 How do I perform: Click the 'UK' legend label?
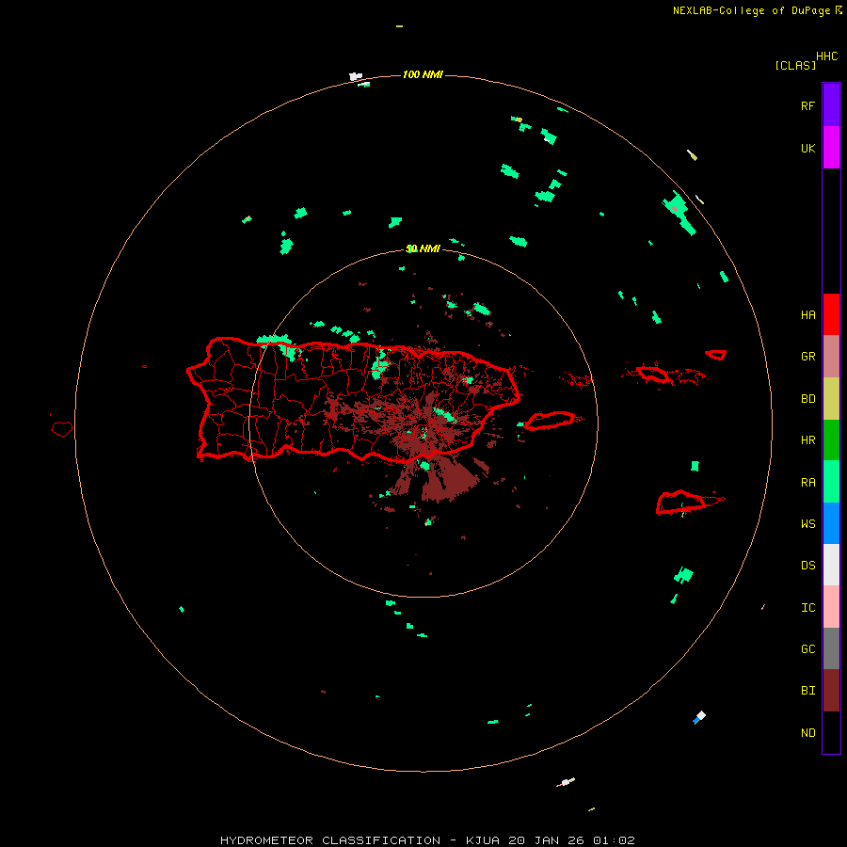click(807, 148)
